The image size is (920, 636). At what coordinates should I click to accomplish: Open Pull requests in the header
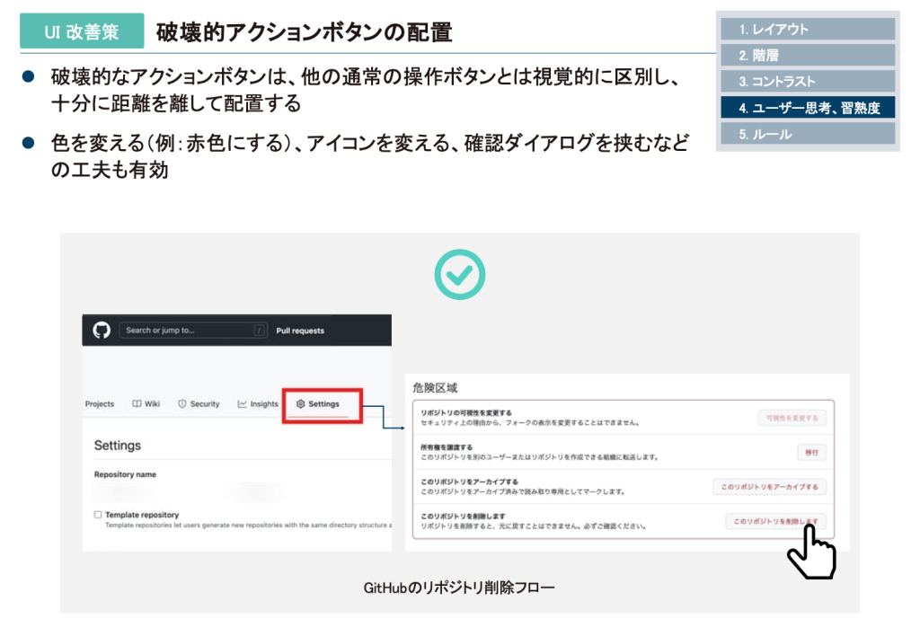[300, 331]
